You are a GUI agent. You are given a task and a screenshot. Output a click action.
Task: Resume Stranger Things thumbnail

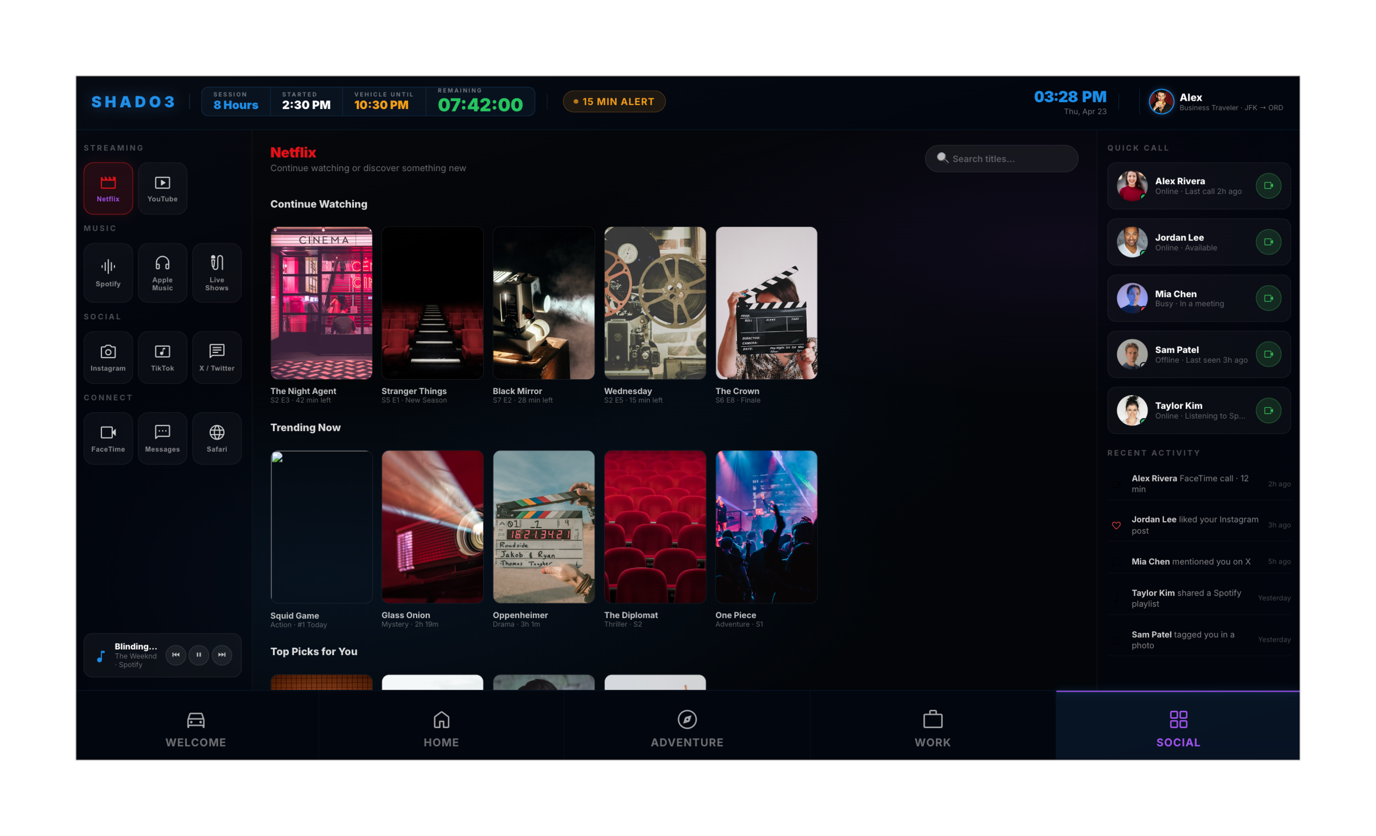click(432, 303)
